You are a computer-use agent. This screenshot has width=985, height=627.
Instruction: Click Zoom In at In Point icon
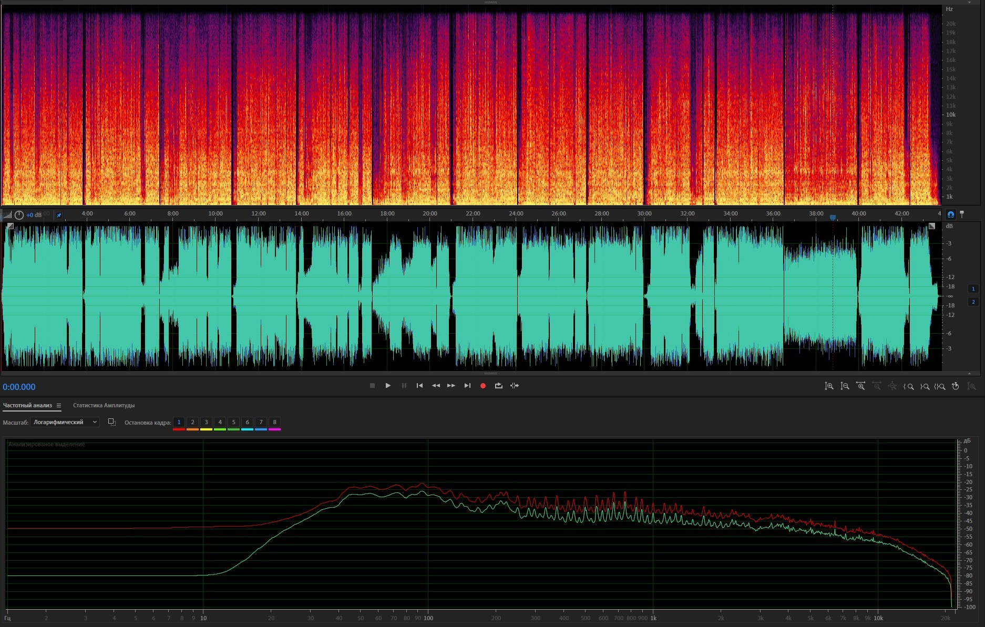coord(908,386)
